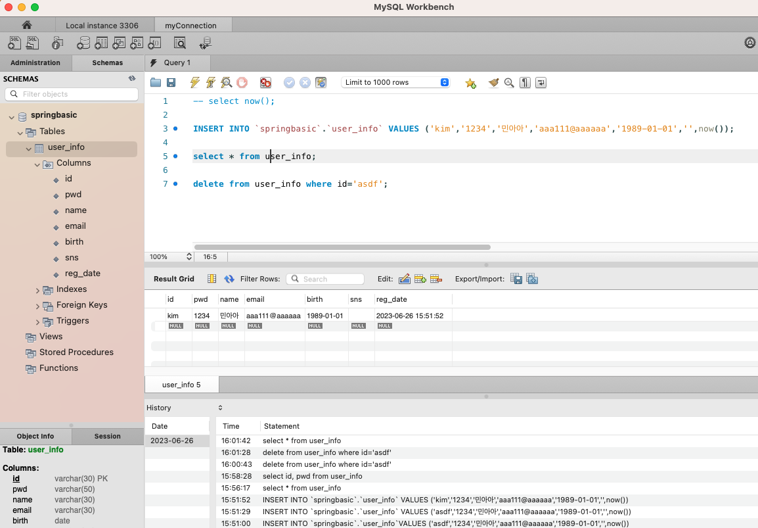Export recordset to external file

pos(516,279)
